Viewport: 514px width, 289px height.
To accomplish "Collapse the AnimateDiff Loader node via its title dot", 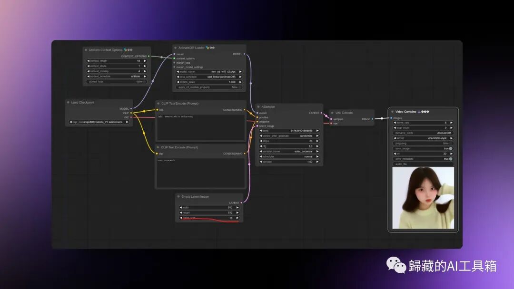I will [x=175, y=48].
